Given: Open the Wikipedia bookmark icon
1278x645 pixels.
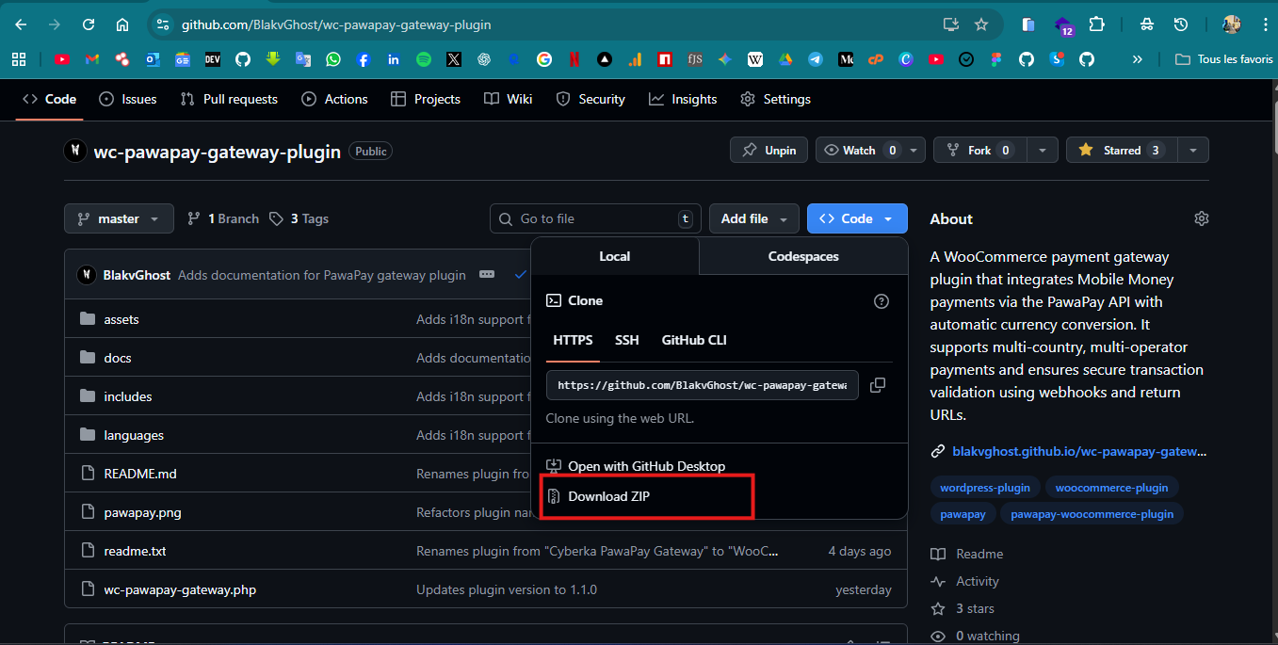Looking at the screenshot, I should tap(755, 59).
